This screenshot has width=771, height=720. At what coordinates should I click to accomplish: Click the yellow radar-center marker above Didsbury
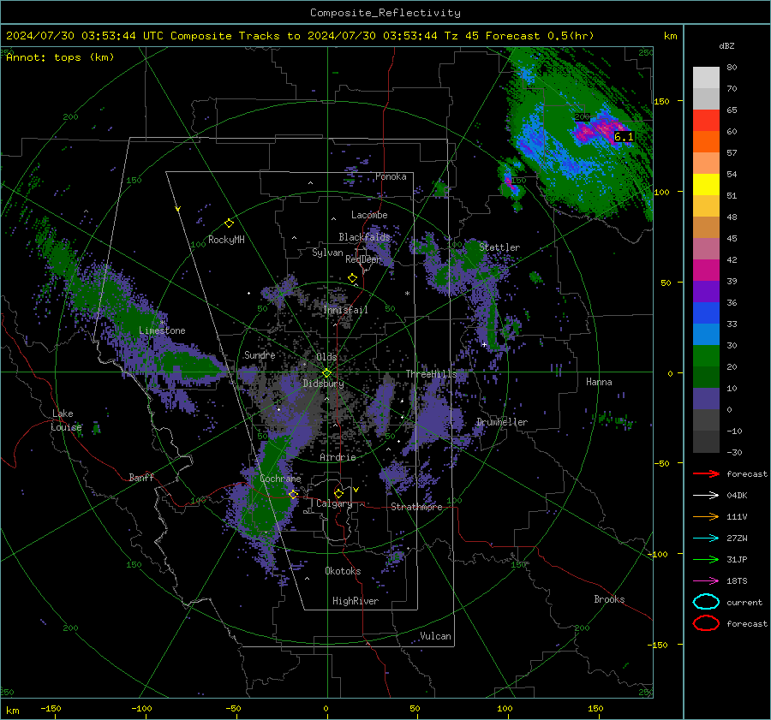(x=326, y=373)
